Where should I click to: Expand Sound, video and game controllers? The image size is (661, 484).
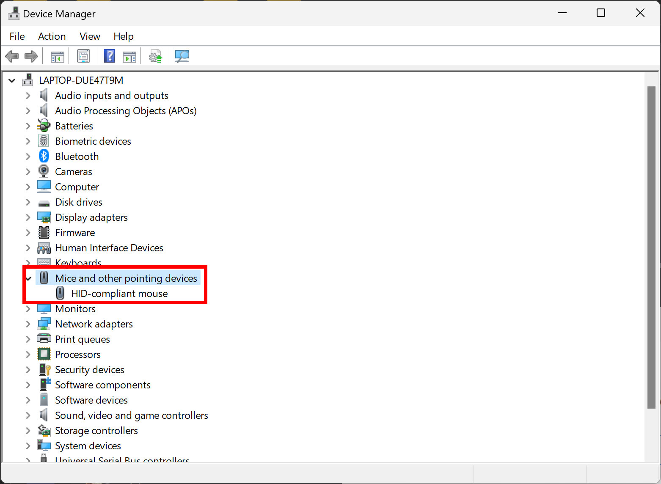(28, 415)
